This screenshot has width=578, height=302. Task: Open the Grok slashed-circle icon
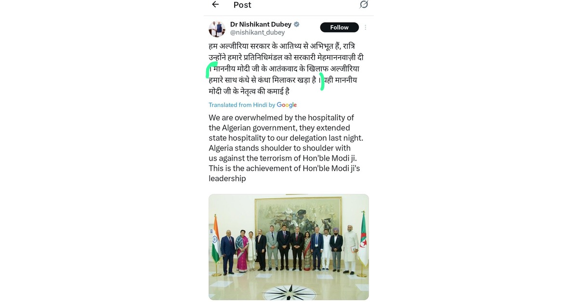[x=364, y=4]
